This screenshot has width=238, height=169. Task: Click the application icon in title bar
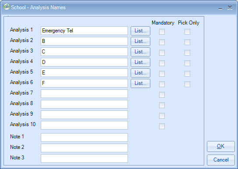(x=7, y=7)
